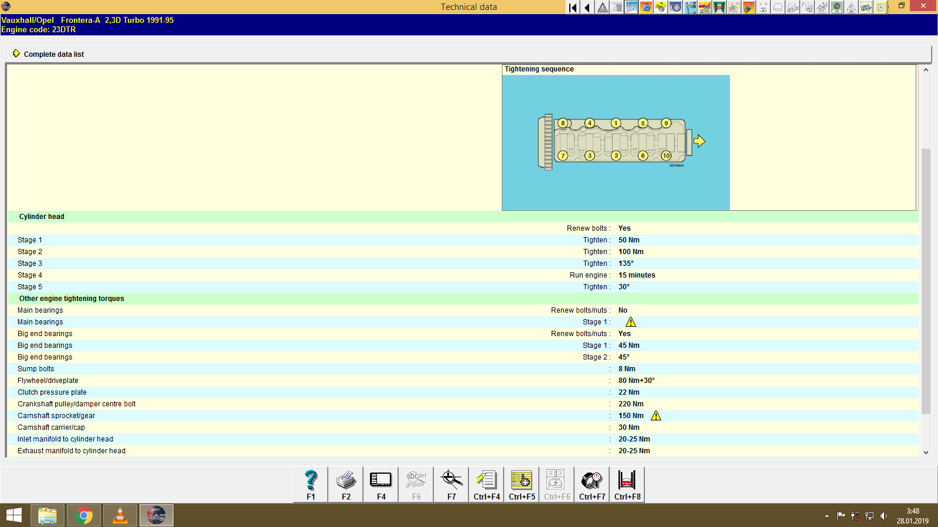The image size is (938, 527).
Task: Open notes with the Ctrl+F4 pencil icon
Action: point(486,484)
